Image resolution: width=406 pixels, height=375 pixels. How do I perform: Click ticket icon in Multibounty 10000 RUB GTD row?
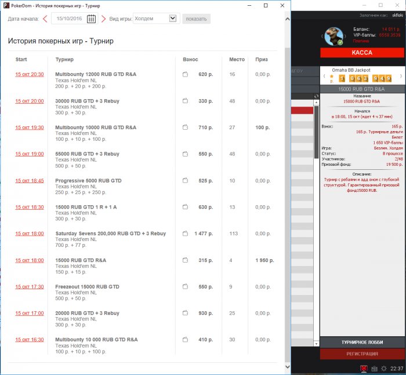(185, 127)
